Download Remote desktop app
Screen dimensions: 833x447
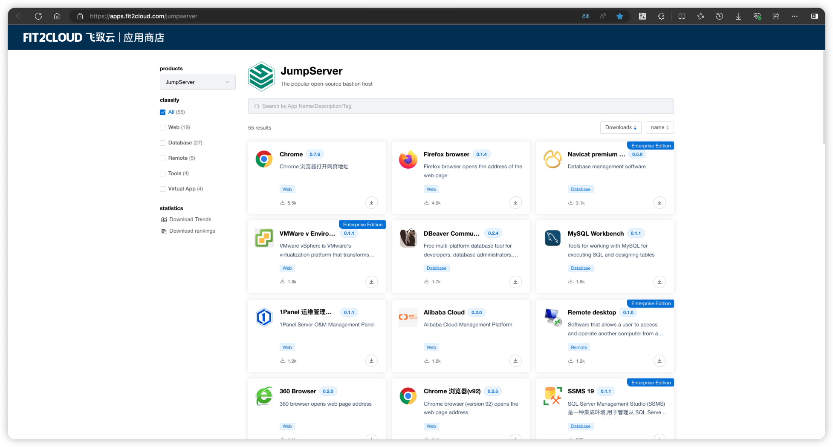click(659, 361)
